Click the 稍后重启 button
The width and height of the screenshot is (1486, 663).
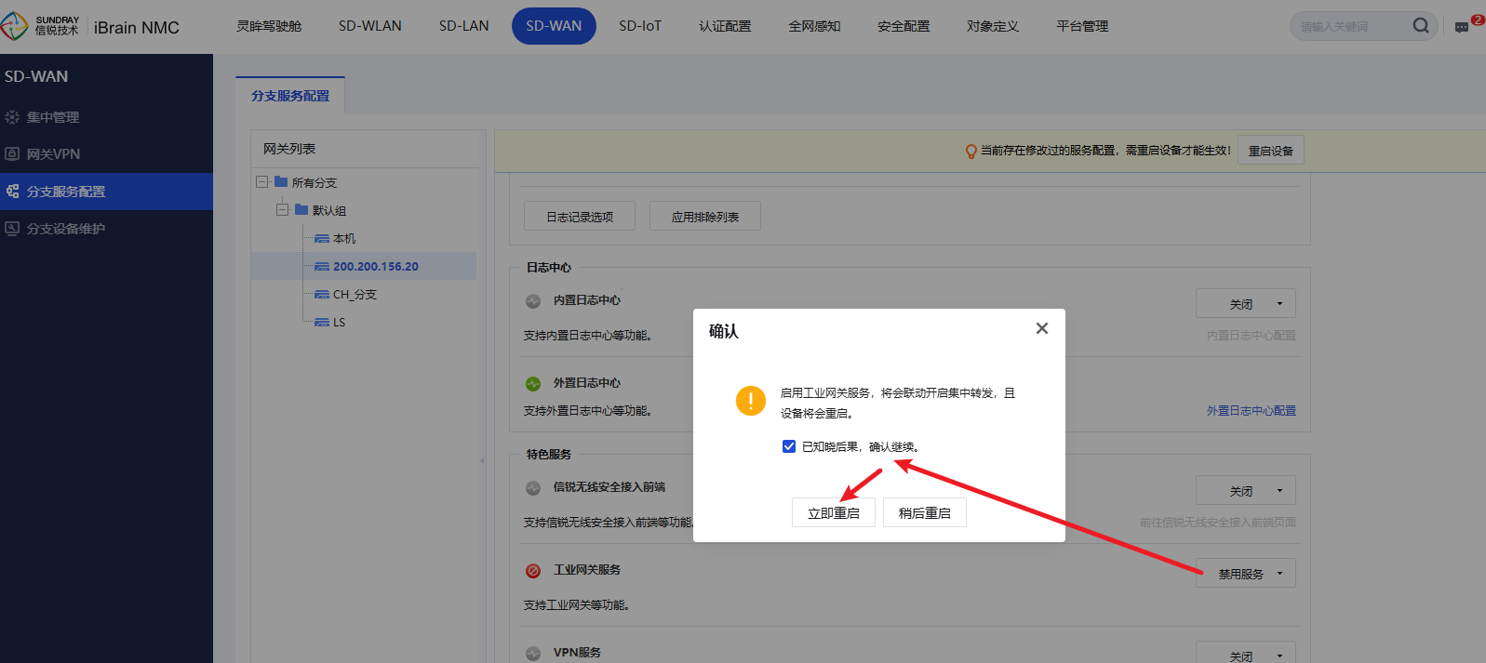coord(924,513)
